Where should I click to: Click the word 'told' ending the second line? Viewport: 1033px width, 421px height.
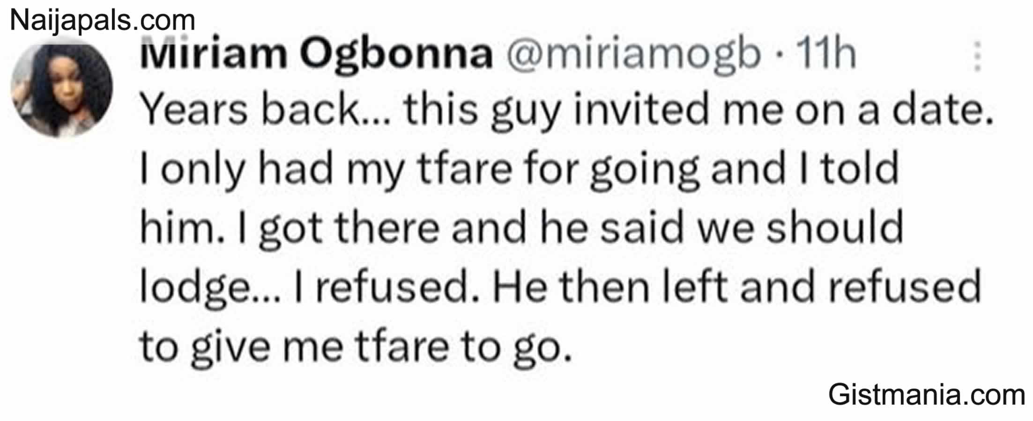860,168
